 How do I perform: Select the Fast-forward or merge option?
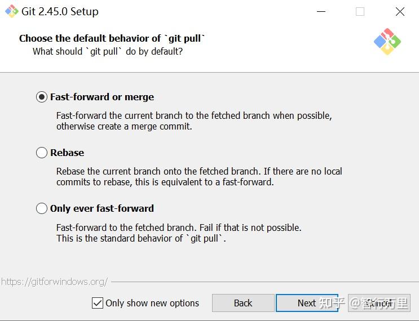coord(42,97)
